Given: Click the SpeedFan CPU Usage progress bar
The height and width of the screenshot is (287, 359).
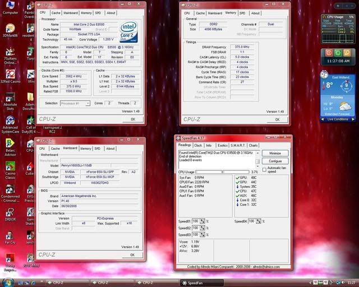Looking at the screenshot, I should 222,172.
